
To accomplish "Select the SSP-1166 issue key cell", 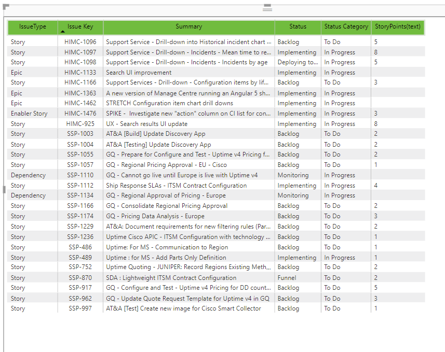I will tap(80, 206).
